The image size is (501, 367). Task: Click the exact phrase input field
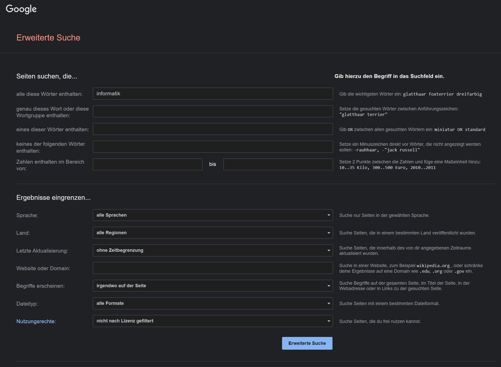point(213,111)
